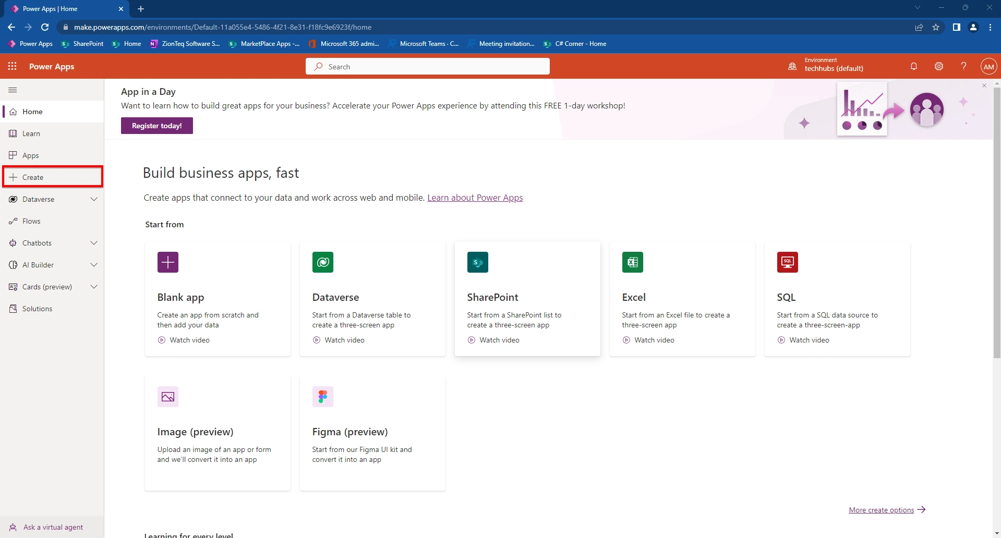Click the red SQL card icon
This screenshot has height=538, width=1001.
pos(788,262)
